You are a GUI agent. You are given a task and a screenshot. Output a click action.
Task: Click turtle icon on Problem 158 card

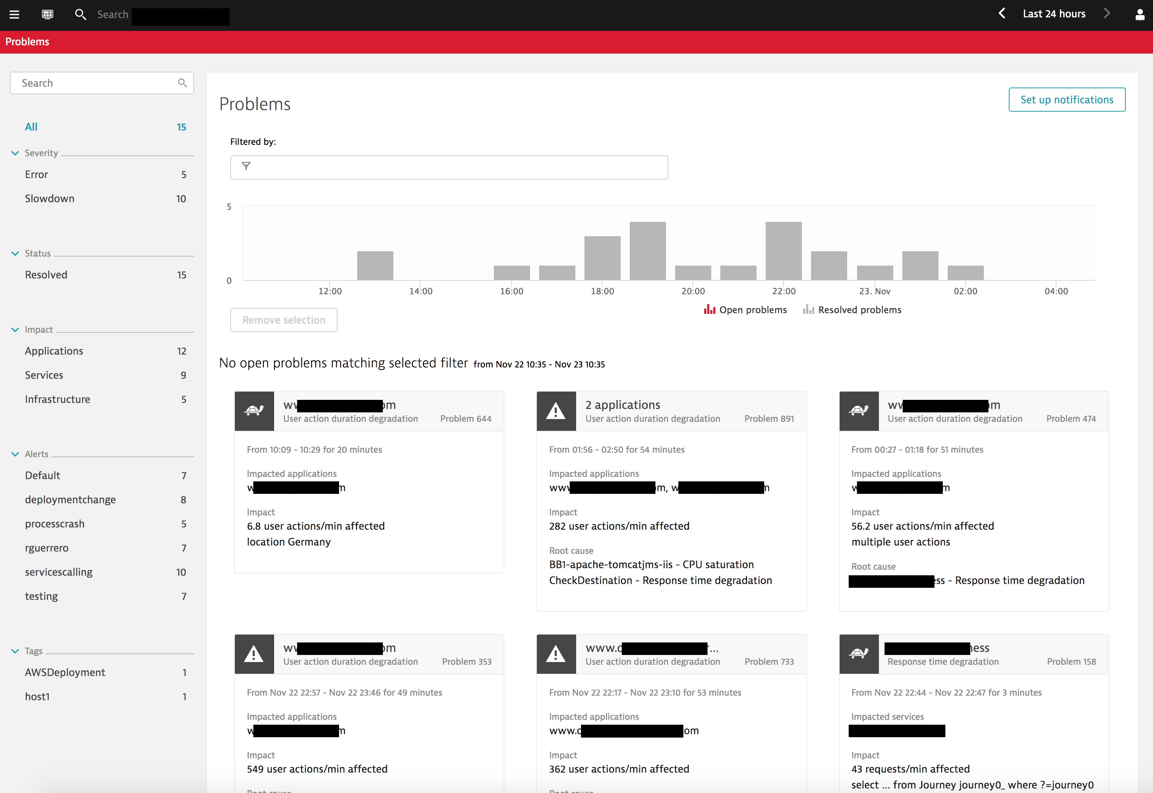click(859, 654)
